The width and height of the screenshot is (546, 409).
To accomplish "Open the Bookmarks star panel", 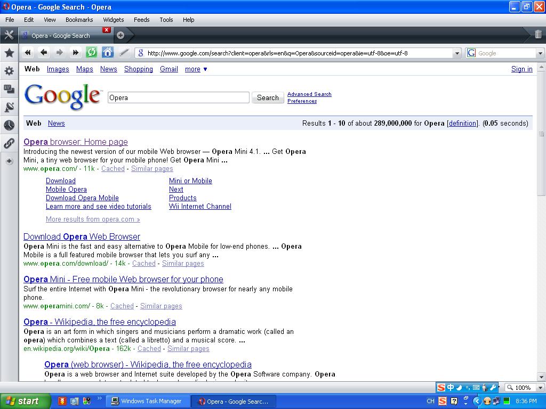I will [x=9, y=53].
